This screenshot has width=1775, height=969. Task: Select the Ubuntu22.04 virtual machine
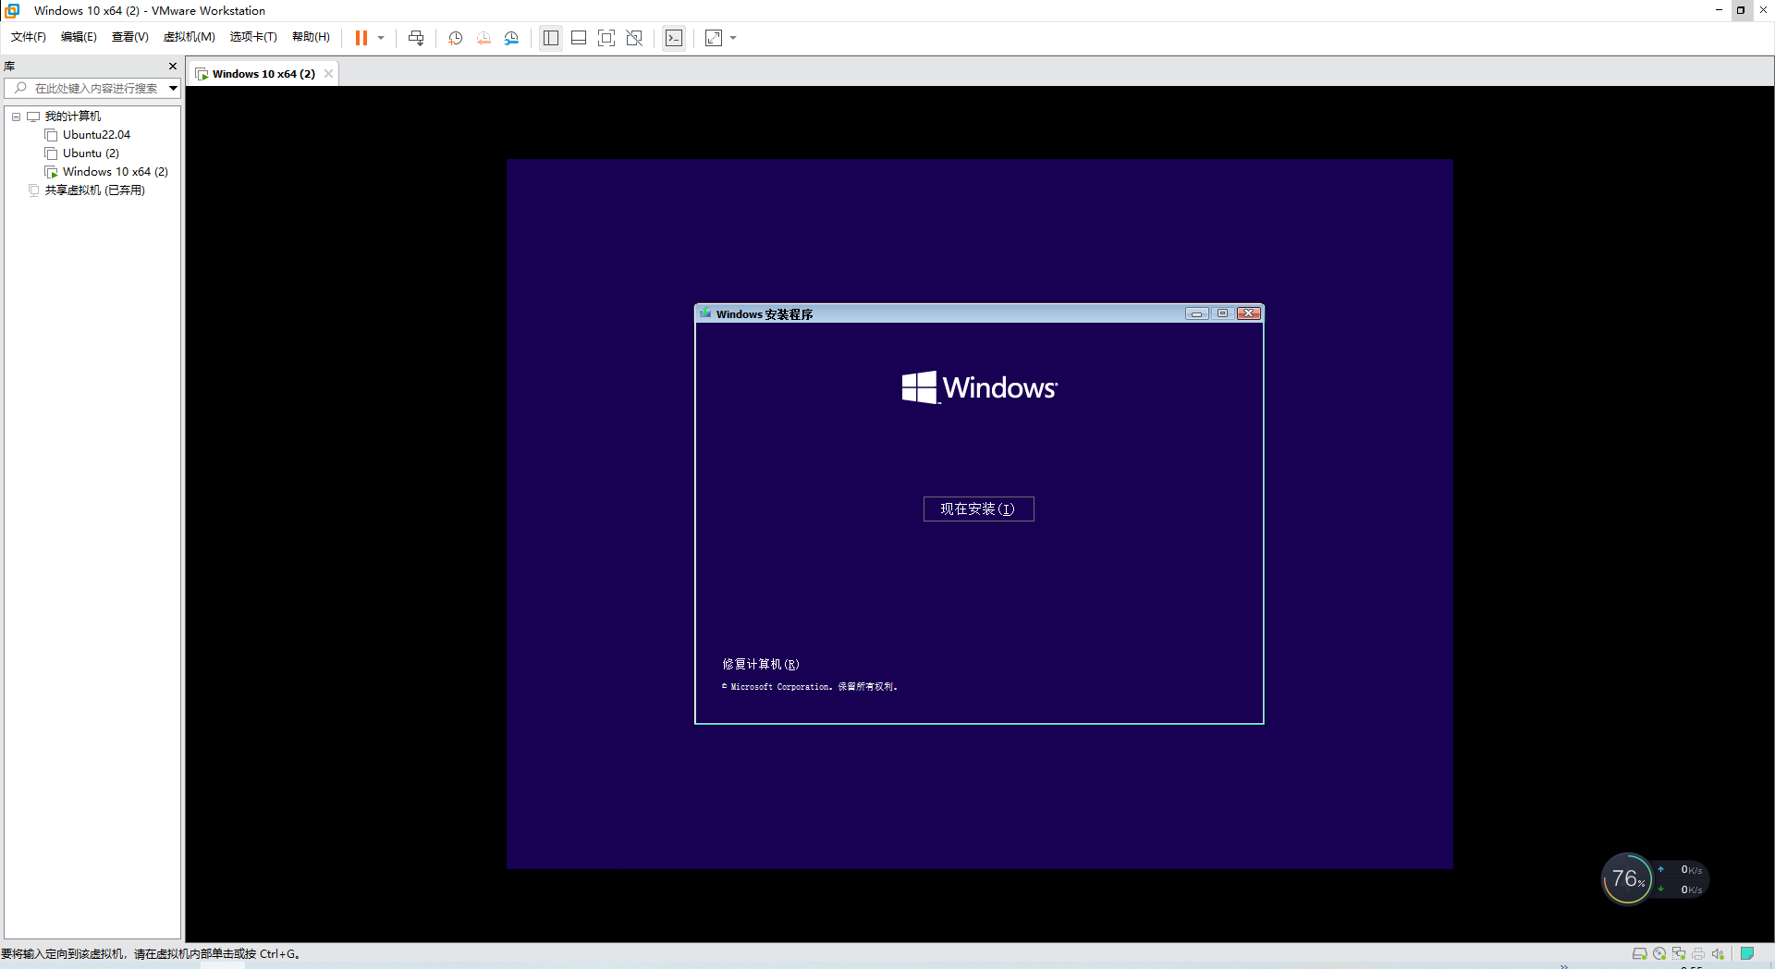pyautogui.click(x=96, y=135)
